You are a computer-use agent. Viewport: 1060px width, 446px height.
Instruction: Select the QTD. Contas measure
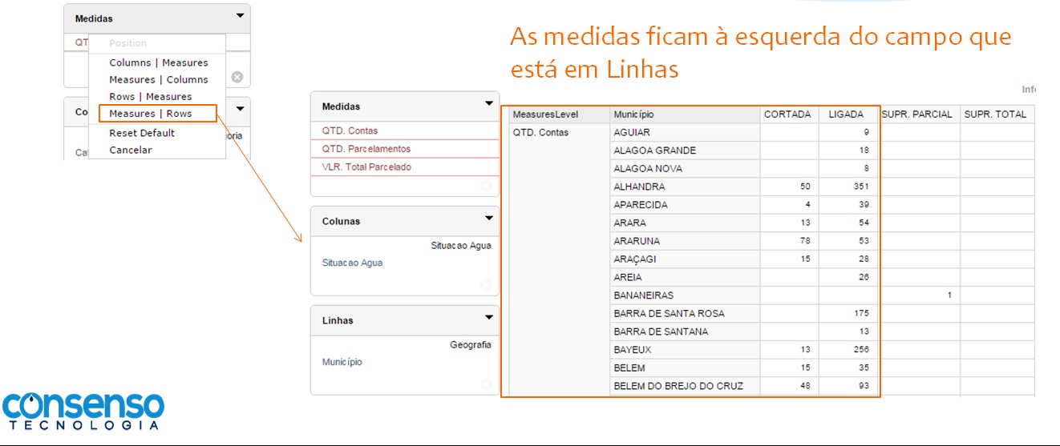[x=350, y=131]
